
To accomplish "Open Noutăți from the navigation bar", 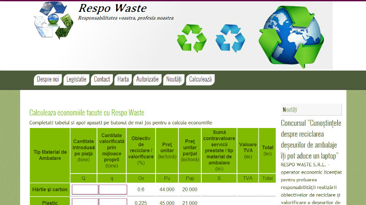I will tap(174, 79).
